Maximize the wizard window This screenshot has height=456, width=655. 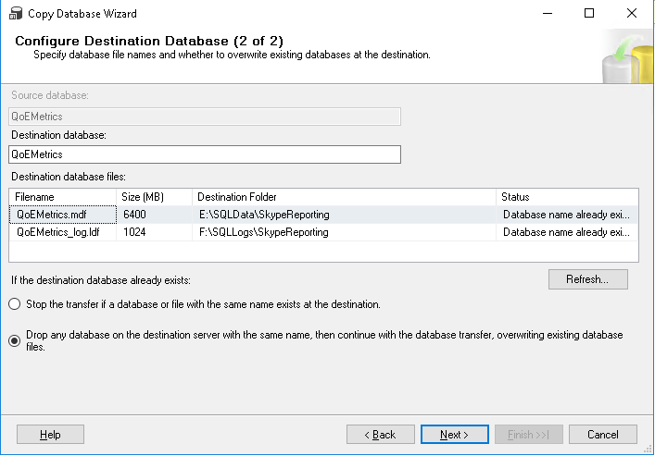(x=589, y=13)
